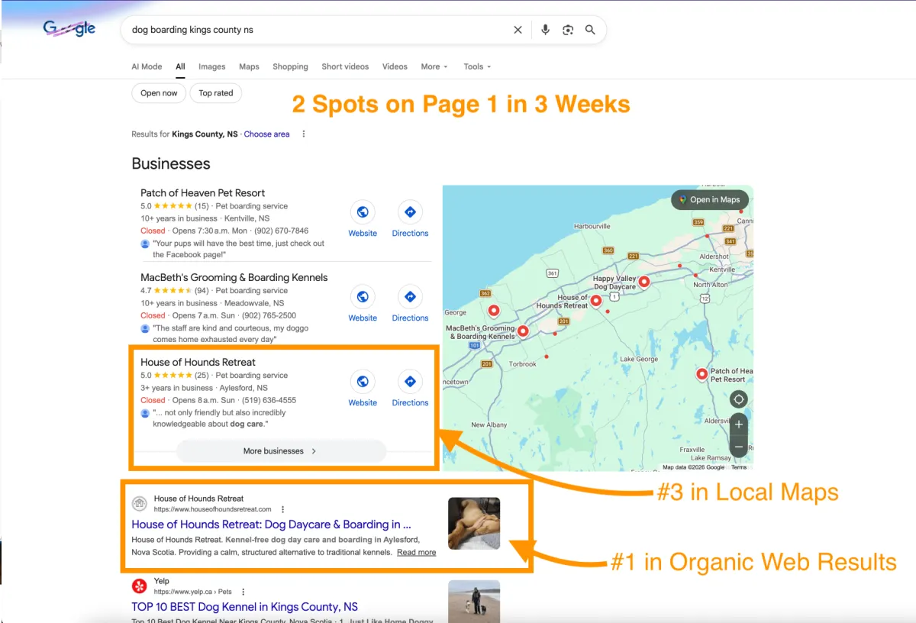Open options menu for Yelp result
Viewport: 916px width, 623px height.
244,592
